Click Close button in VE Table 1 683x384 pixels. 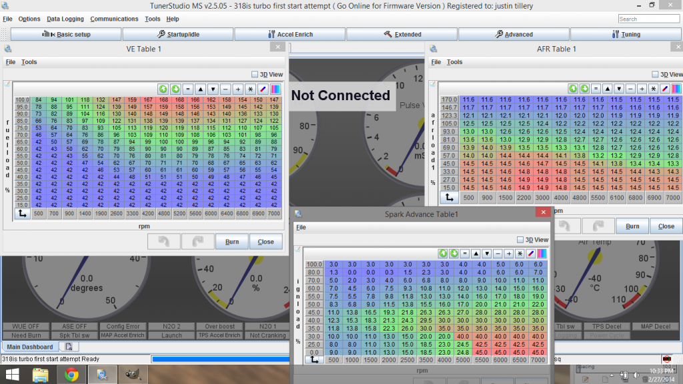[x=265, y=242]
